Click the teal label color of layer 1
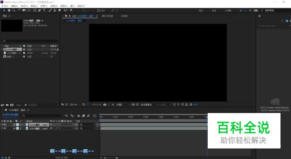Screen dimensions: 291x159 pos(17,125)
